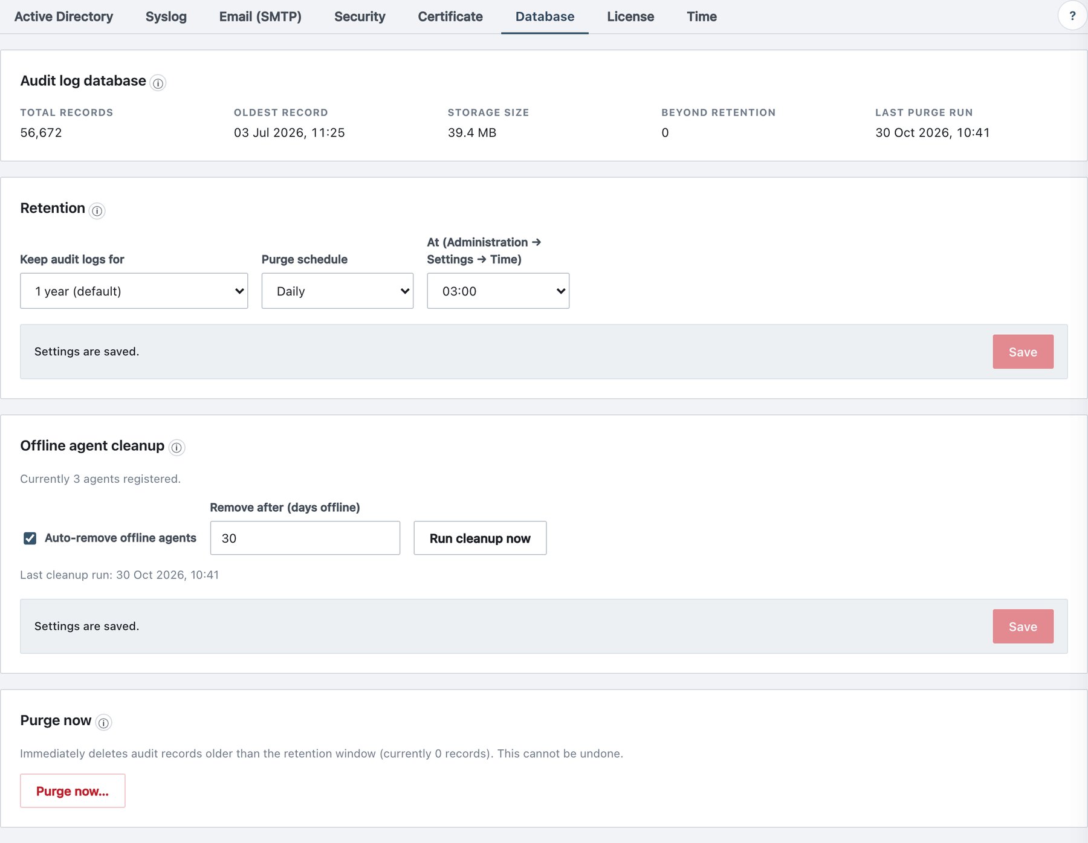Open the 03:00 purge time dropdown
Screen dimensions: 1088x843
click(498, 291)
